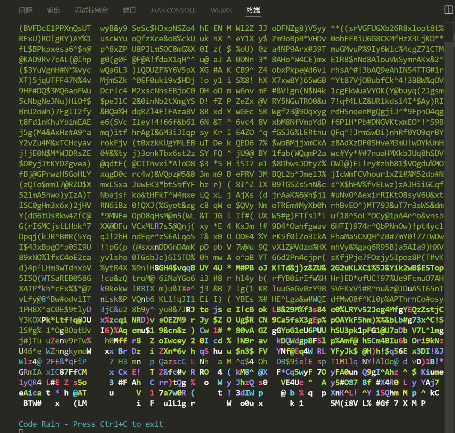Click the "ISC0gHm3x6x)2jHV" text
455x433 pixels.
tap(55, 205)
